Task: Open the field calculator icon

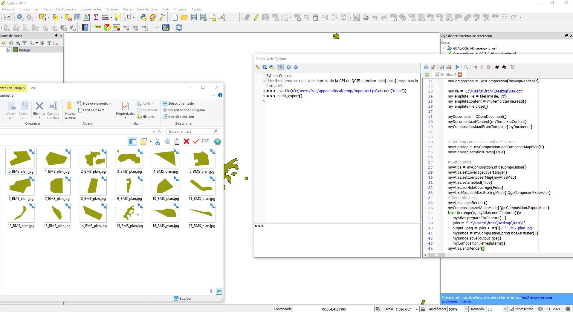Action: click(87, 17)
